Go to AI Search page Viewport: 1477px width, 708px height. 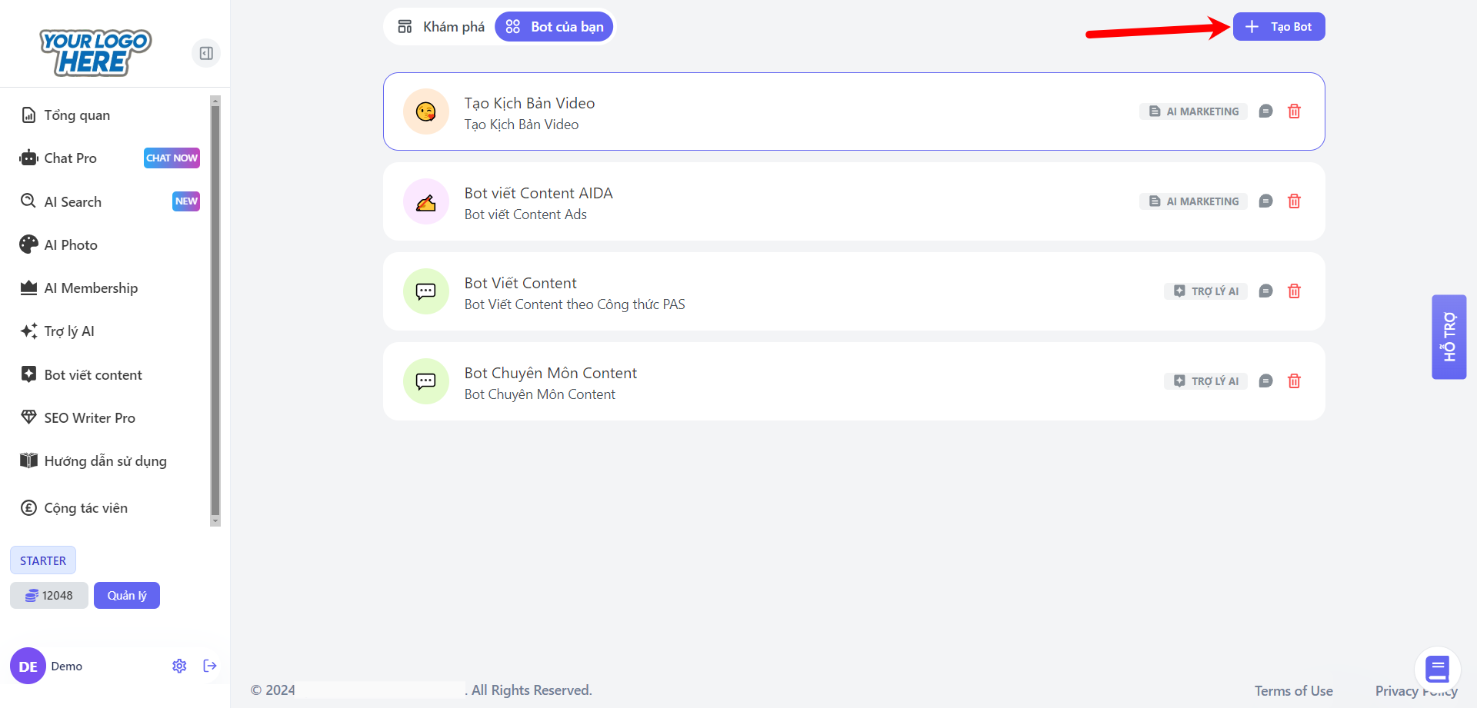point(72,202)
